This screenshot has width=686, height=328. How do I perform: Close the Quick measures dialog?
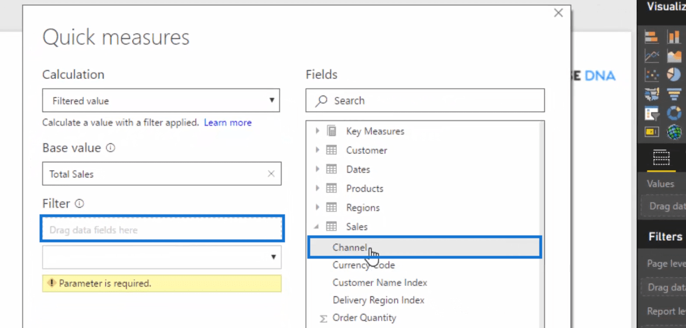pyautogui.click(x=558, y=13)
